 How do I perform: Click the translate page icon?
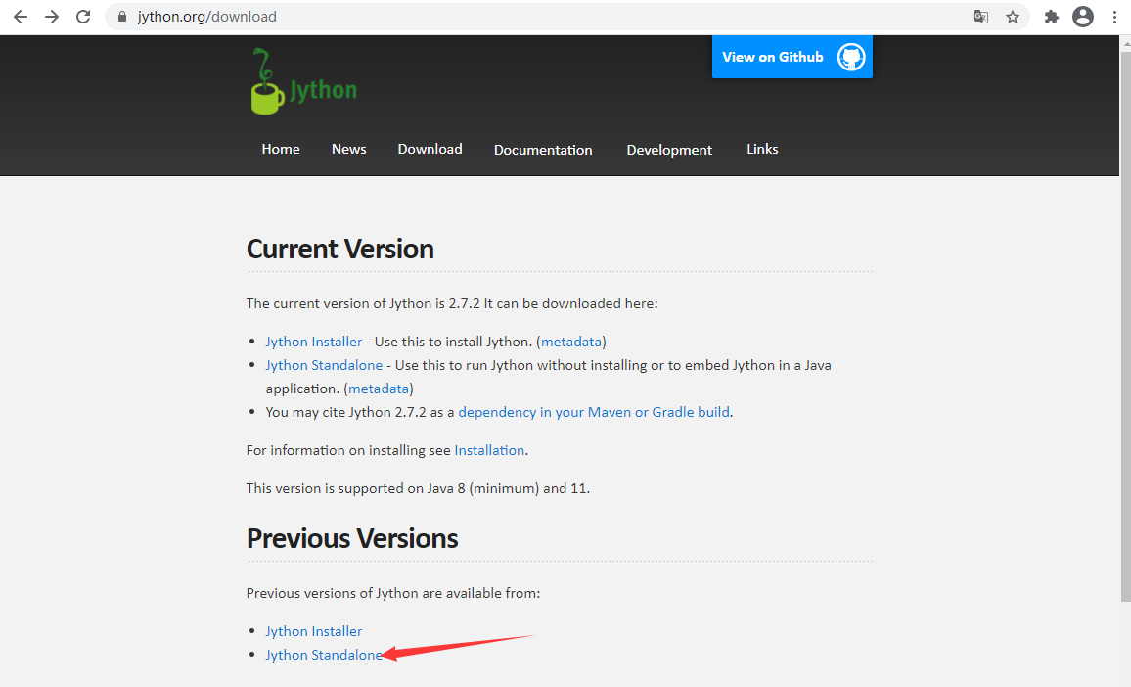click(x=980, y=17)
